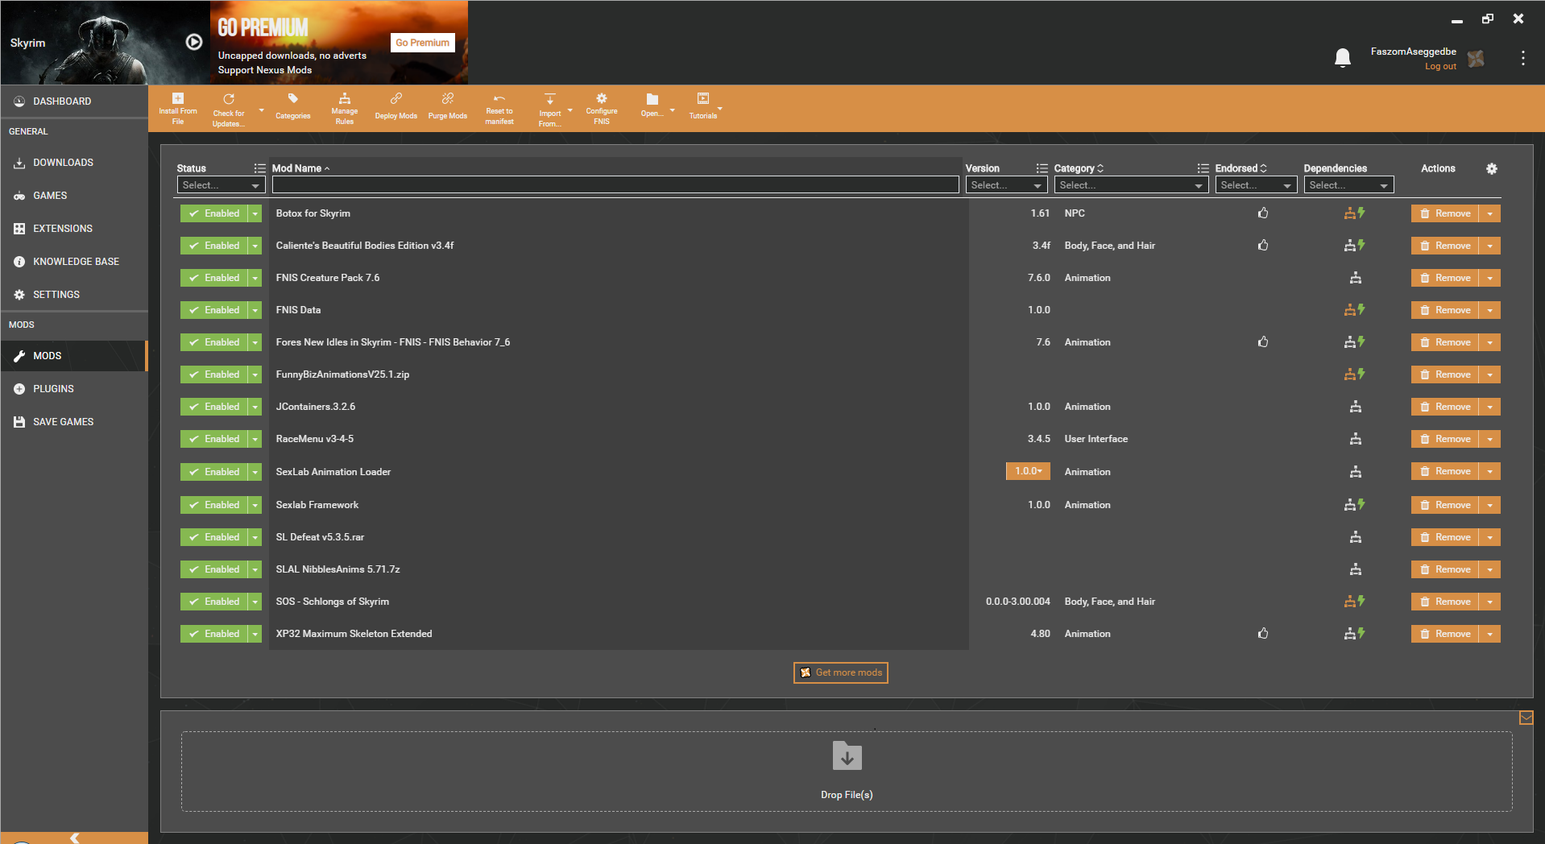This screenshot has width=1545, height=844.
Task: Endorse XP32 Maximum Skeleton Extended
Action: [x=1263, y=634]
